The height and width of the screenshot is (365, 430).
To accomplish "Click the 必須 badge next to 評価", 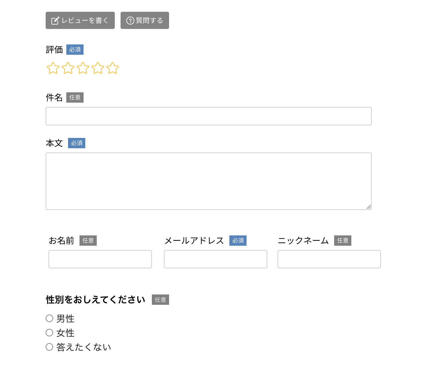I will 75,50.
